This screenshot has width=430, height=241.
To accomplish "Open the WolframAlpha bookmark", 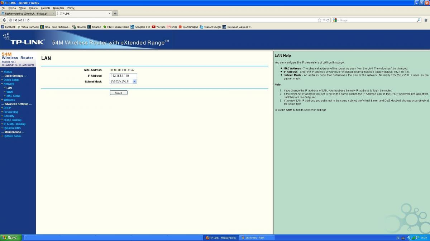I will tap(188, 27).
